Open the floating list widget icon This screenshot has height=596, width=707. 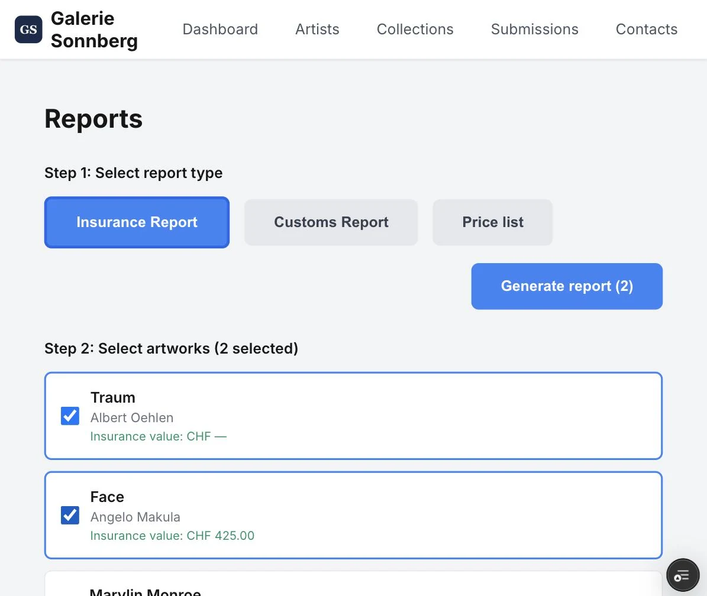[x=683, y=575]
